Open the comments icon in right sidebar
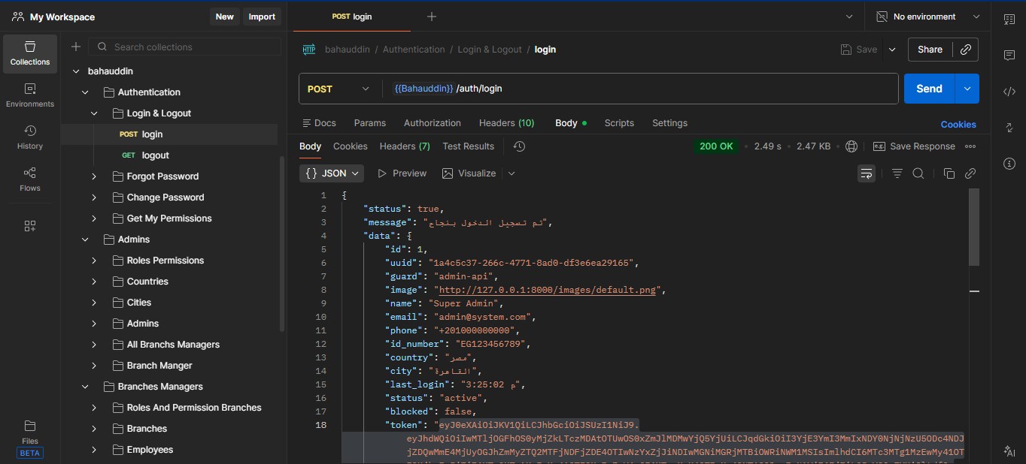Image resolution: width=1026 pixels, height=464 pixels. click(x=1009, y=56)
